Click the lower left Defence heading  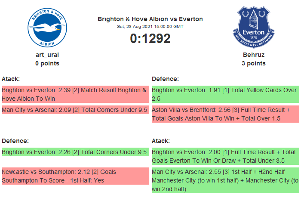[15, 141]
